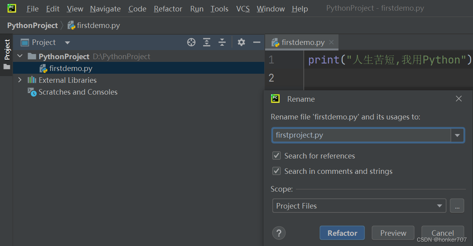Expand the External Libraries node

click(x=20, y=80)
